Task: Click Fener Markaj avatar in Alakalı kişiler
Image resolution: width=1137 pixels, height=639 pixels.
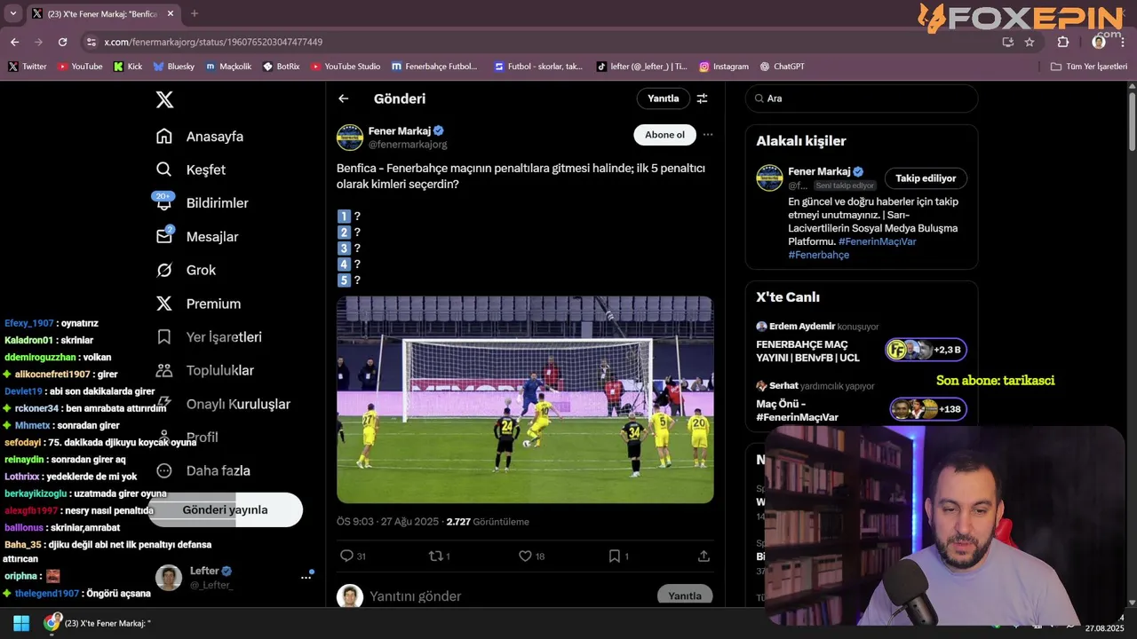Action: tap(769, 177)
